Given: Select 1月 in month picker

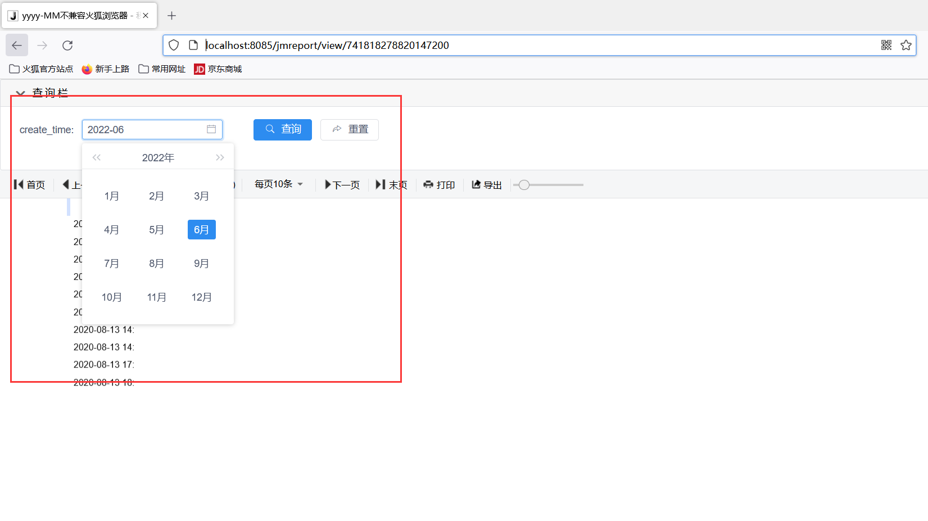Looking at the screenshot, I should 112,196.
